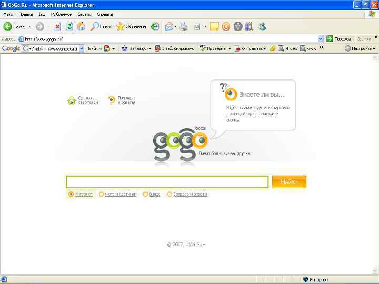Click the 'Янdex' highlight word button on Google toolbar
379x284 pixels.
pyautogui.click(x=287, y=48)
